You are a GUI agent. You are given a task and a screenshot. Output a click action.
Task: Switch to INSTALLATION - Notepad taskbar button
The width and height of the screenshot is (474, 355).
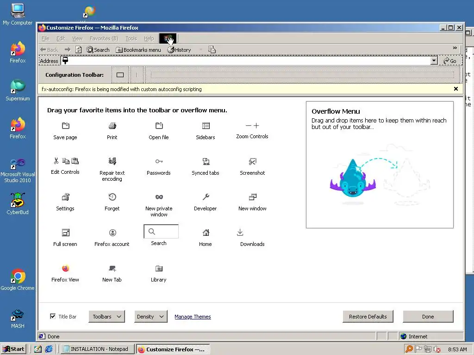pyautogui.click(x=97, y=349)
